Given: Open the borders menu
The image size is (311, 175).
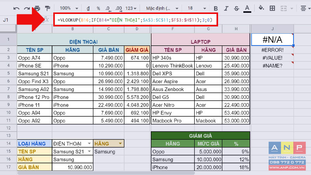Looking at the screenshot, I should (x=272, y=8).
